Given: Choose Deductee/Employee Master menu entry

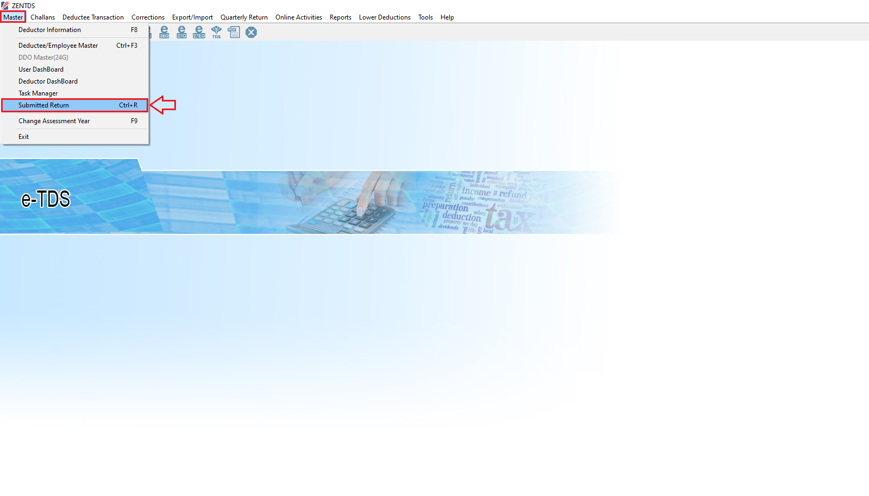Looking at the screenshot, I should coord(74,46).
